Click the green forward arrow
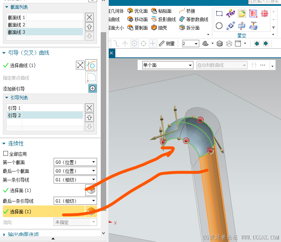The height and width of the screenshot is (242, 281). pyautogui.click(x=266, y=44)
